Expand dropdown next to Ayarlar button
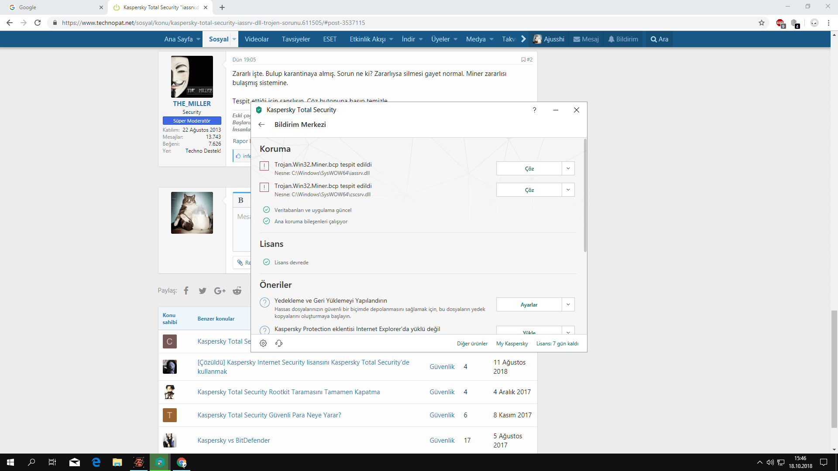 568,304
